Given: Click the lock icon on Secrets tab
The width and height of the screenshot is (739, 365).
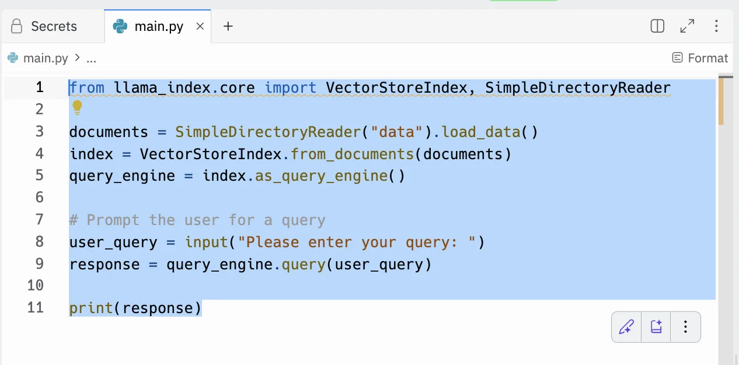Looking at the screenshot, I should [17, 26].
